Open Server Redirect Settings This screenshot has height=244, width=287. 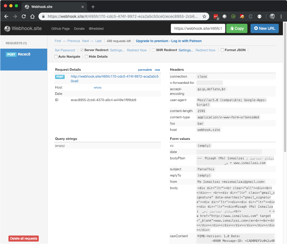(x=117, y=50)
